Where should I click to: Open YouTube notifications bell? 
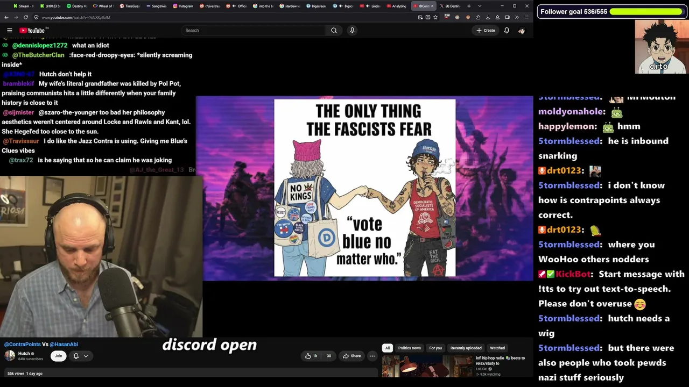[507, 31]
